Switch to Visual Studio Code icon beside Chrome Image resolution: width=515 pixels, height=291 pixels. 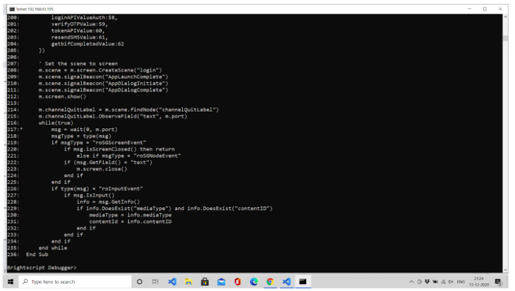287,281
